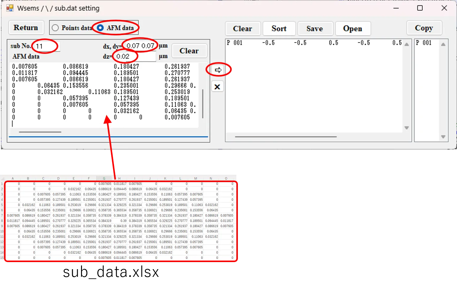Image resolution: width=457 pixels, height=291 pixels.
Task: Select P 001 in the rightmost list
Action: (x=424, y=43)
